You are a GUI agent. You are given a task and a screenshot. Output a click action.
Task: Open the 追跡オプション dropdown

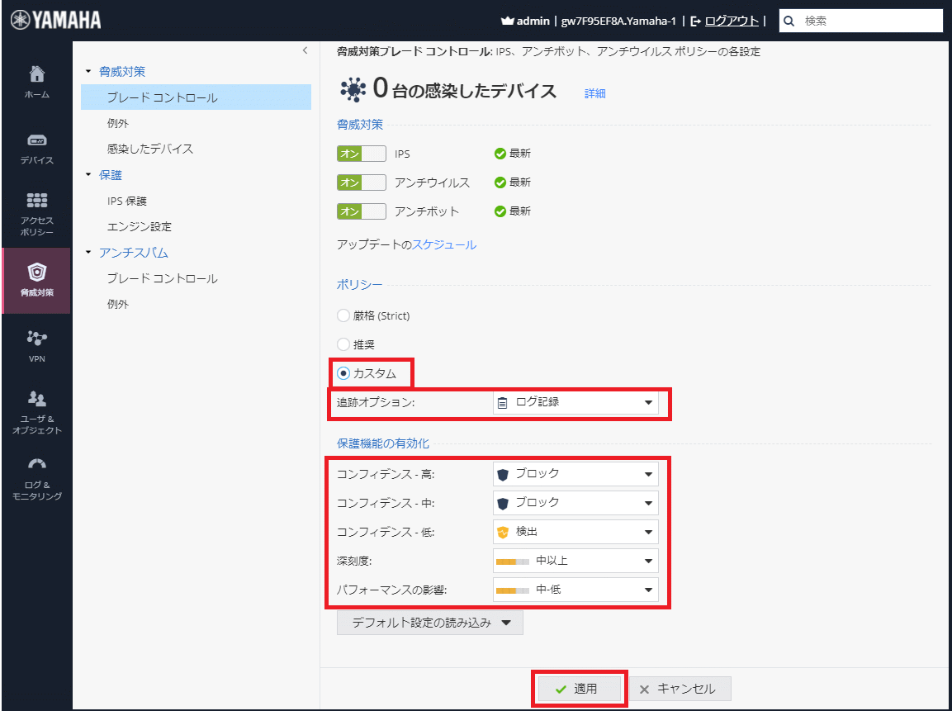[x=575, y=403]
